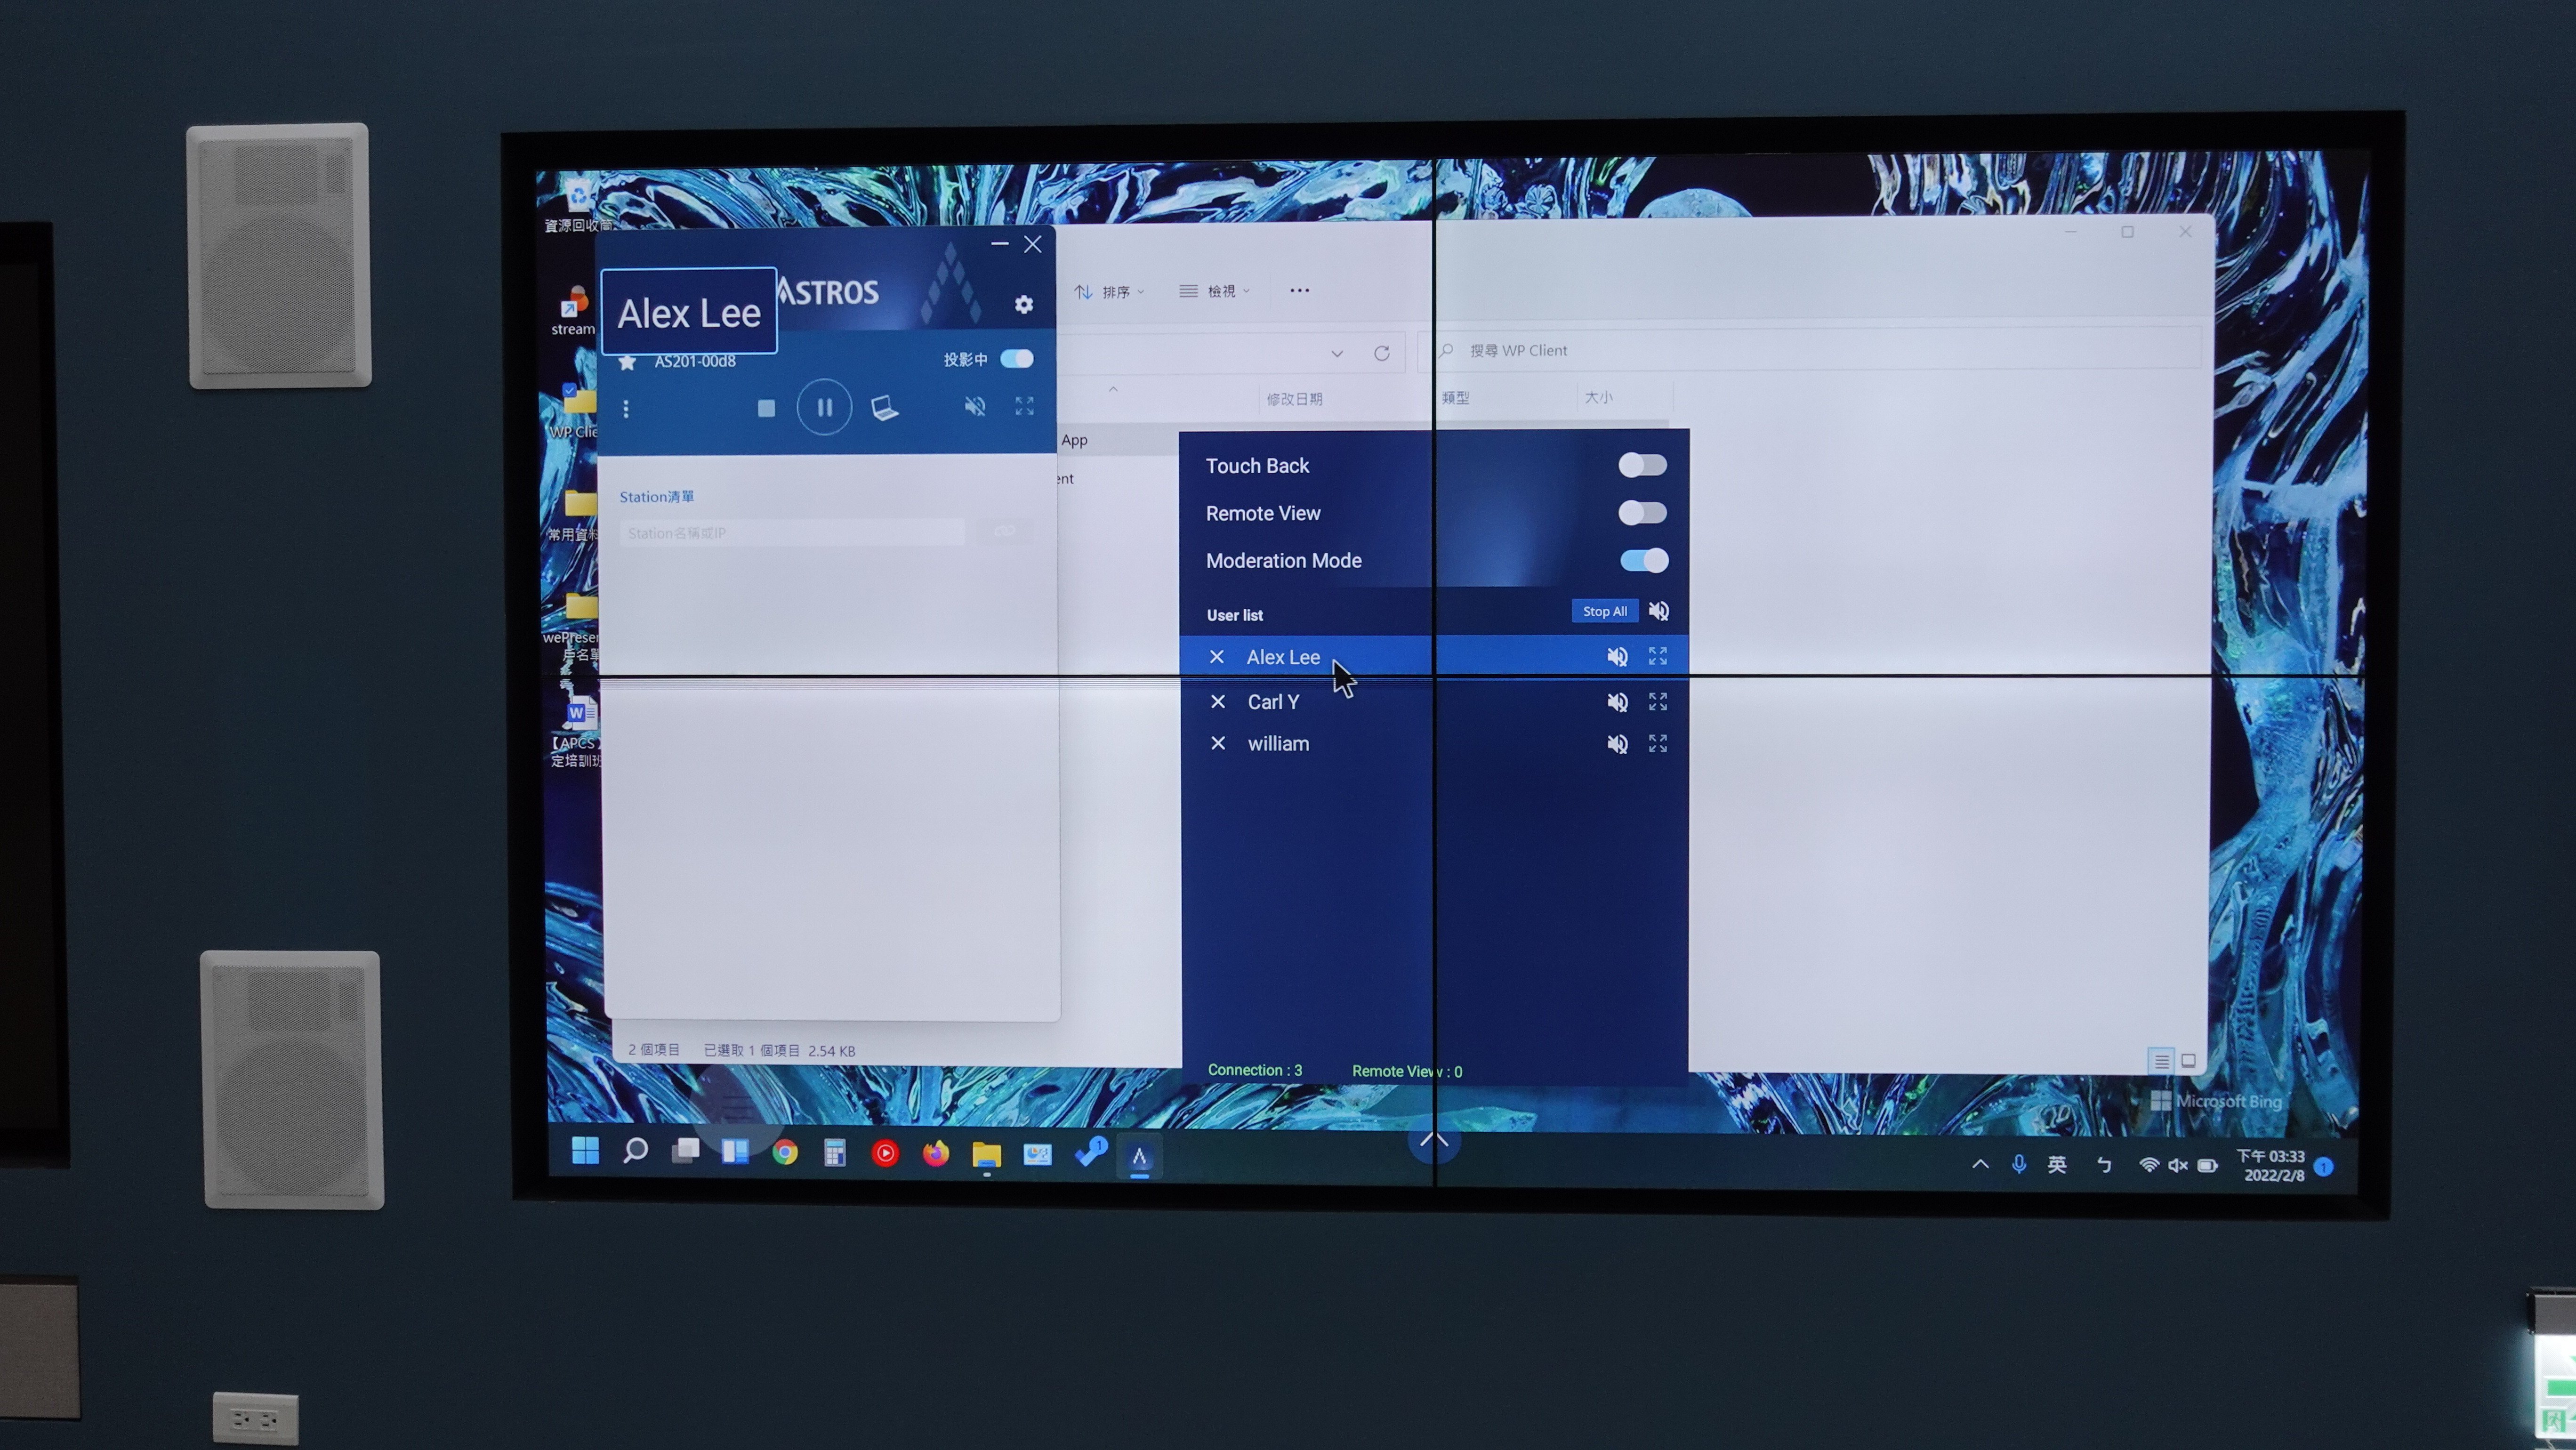Open the 資源回收筒 Recycle Bin desktop icon
This screenshot has height=1450, width=2576.
(578, 204)
